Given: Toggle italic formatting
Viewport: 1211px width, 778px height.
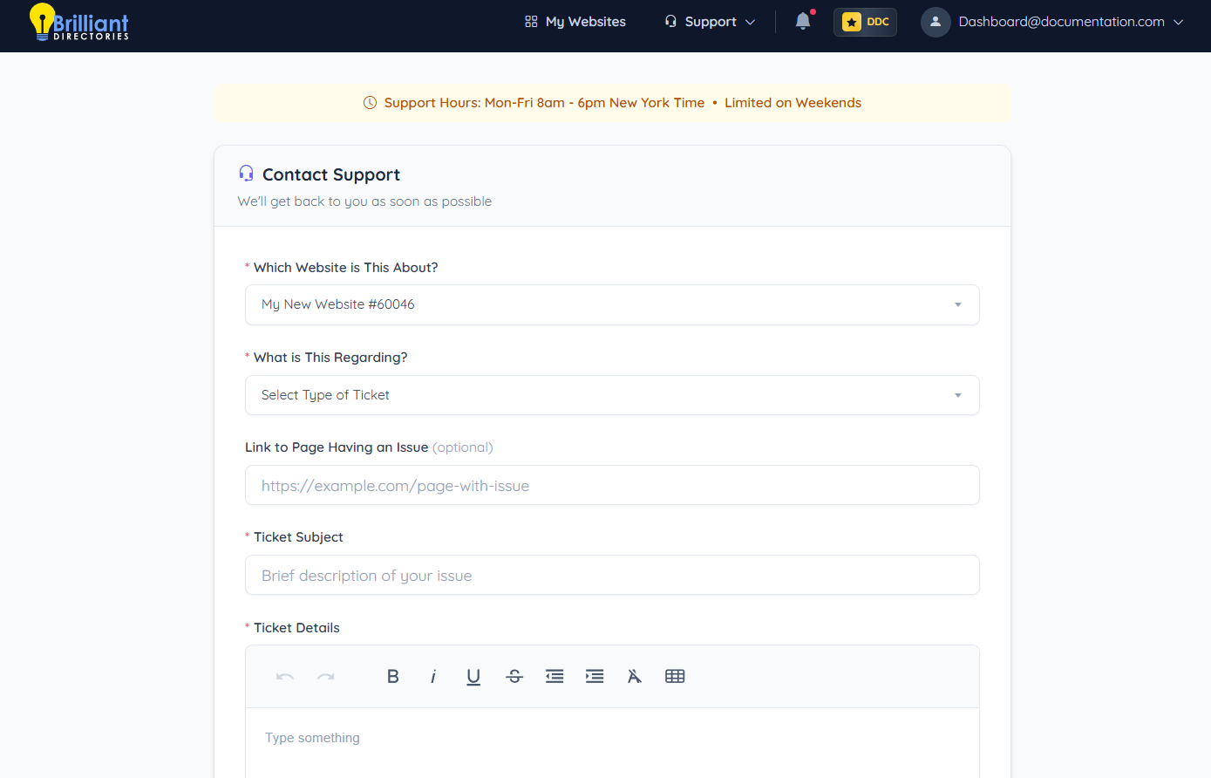Looking at the screenshot, I should pyautogui.click(x=433, y=676).
